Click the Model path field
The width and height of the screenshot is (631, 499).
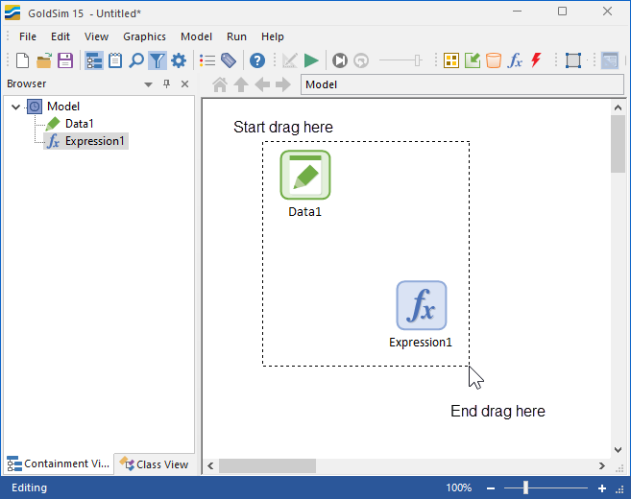pyautogui.click(x=462, y=84)
